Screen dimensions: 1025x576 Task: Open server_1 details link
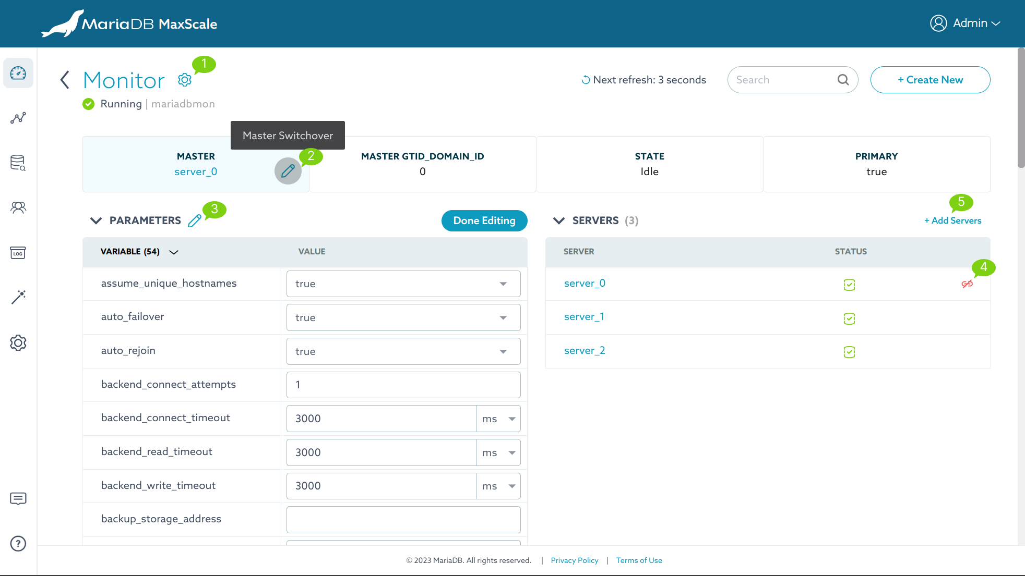point(584,317)
